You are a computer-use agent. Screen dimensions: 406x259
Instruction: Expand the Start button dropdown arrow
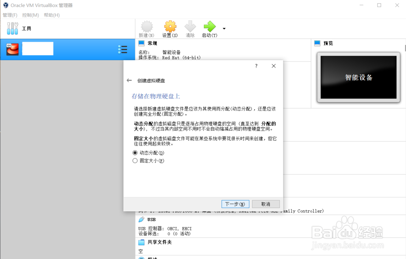[x=224, y=29]
